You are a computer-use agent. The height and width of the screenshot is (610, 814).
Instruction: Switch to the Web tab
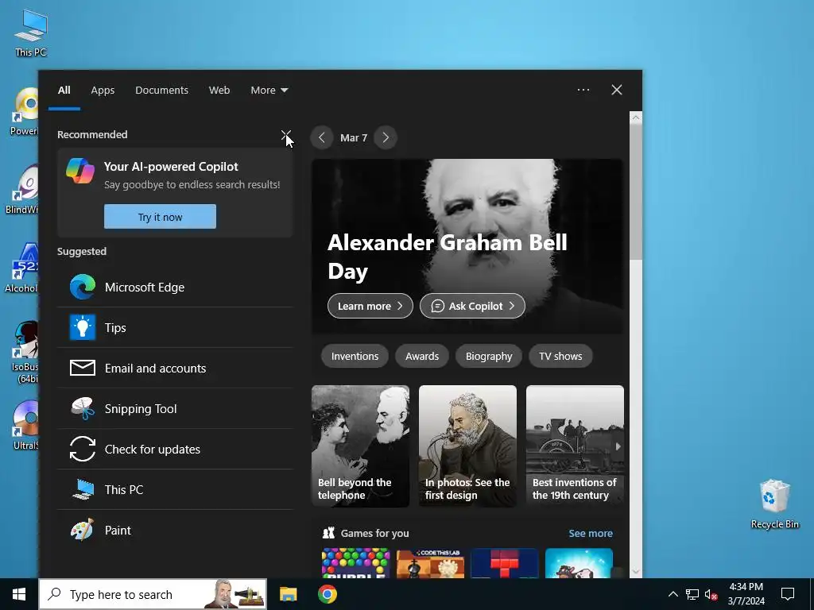pos(219,91)
